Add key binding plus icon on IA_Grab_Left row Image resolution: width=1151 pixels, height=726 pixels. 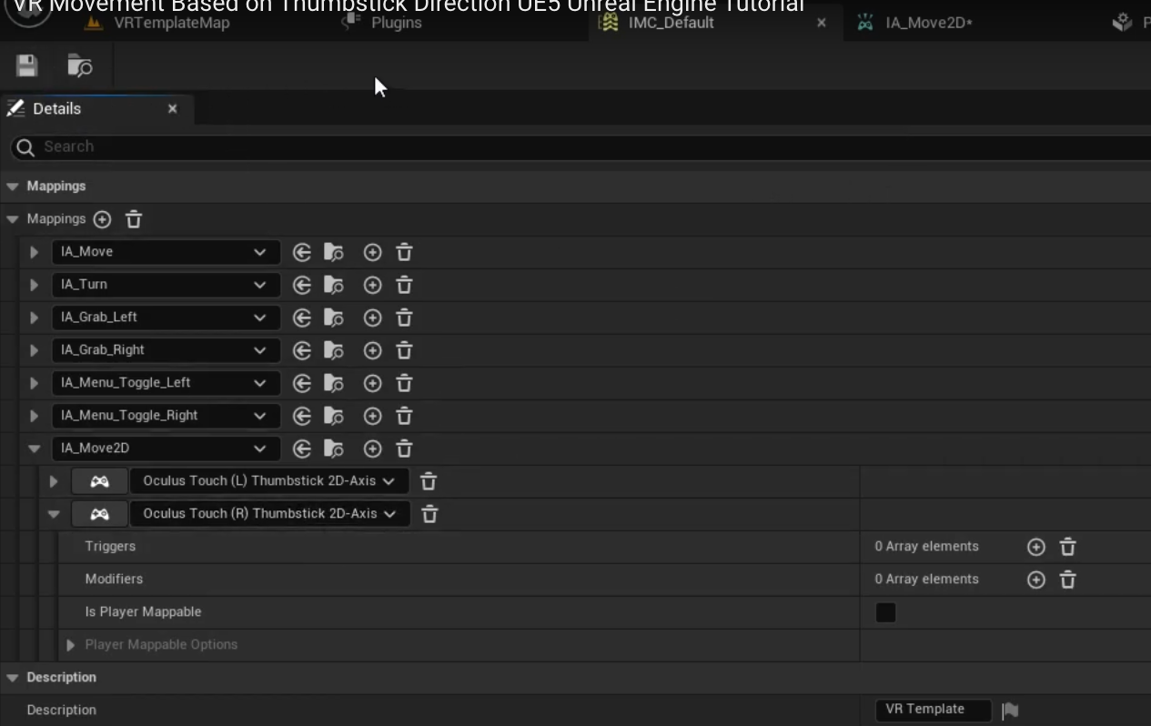(372, 318)
